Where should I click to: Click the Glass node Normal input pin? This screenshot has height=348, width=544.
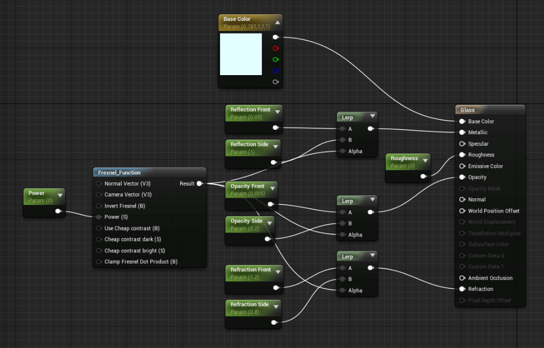pos(462,199)
